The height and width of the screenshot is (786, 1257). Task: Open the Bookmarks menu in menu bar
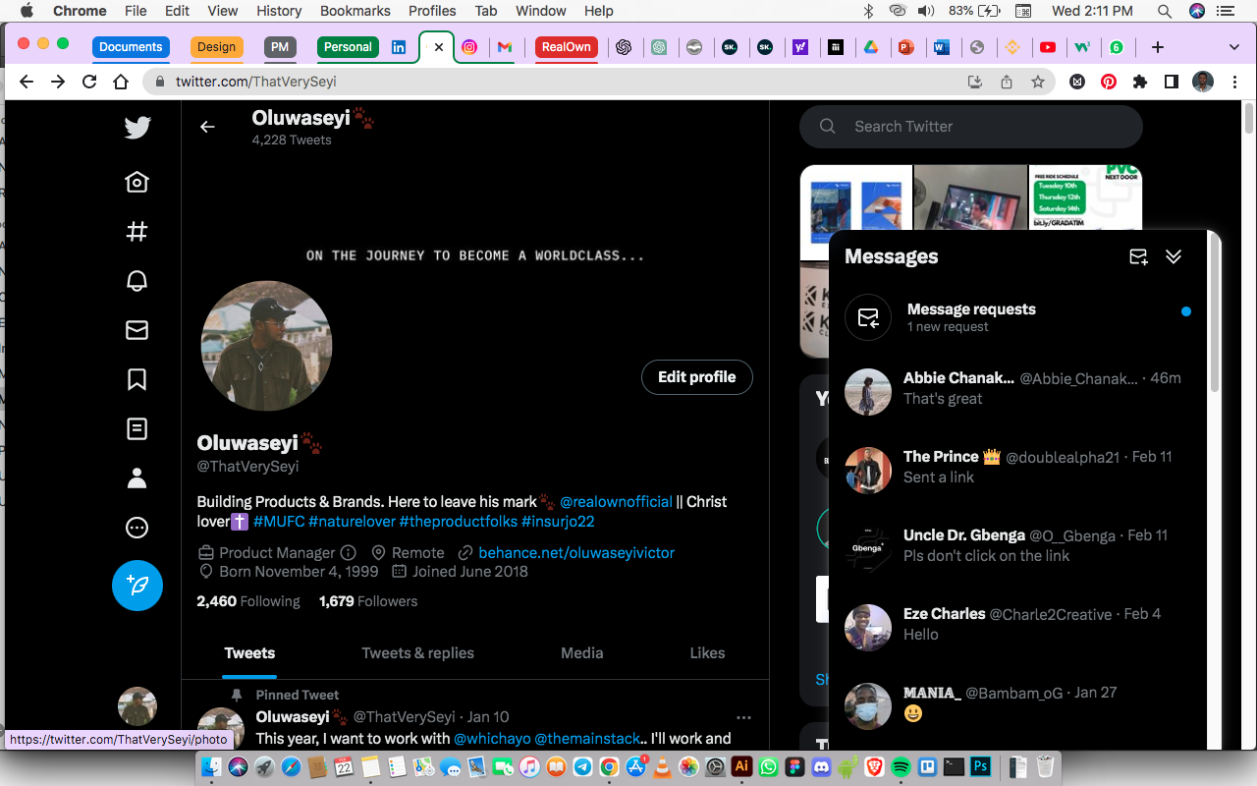click(x=355, y=11)
